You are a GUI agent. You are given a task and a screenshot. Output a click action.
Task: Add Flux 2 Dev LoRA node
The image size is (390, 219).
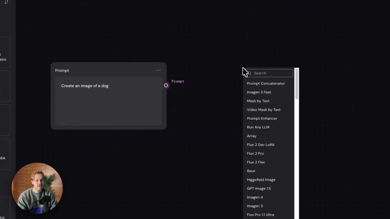click(x=261, y=145)
